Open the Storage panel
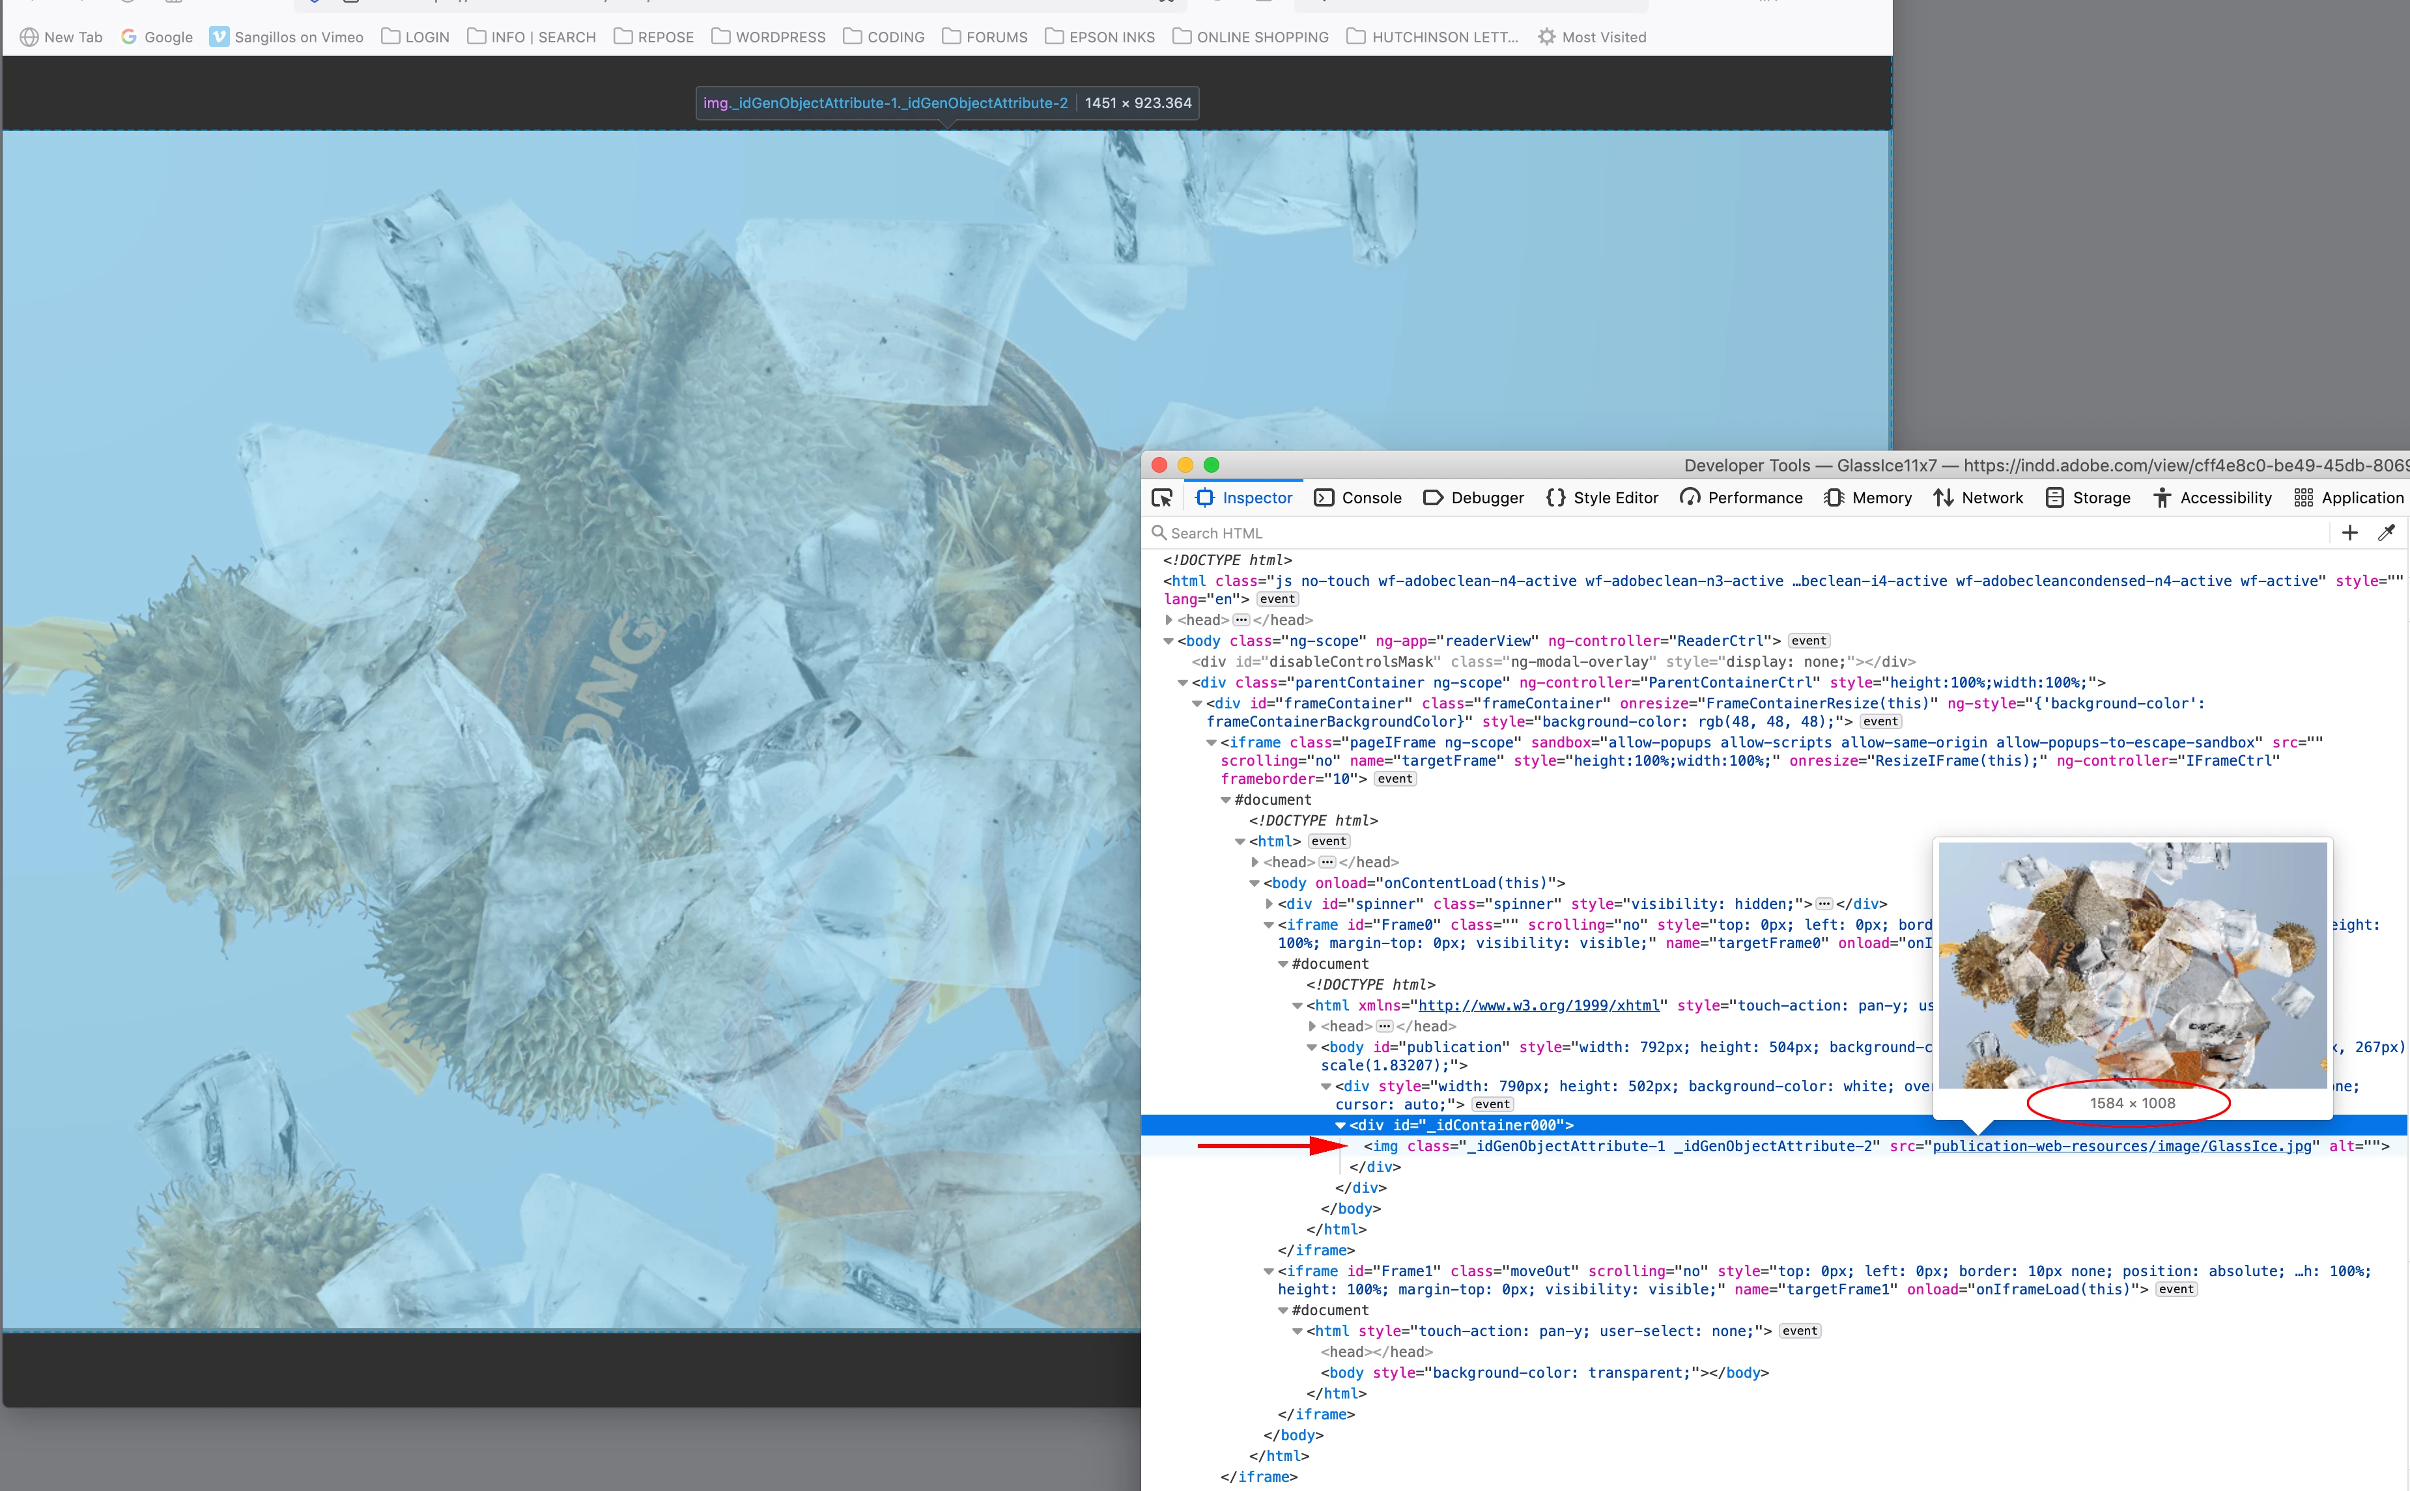The image size is (2410, 1491). (x=2088, y=498)
